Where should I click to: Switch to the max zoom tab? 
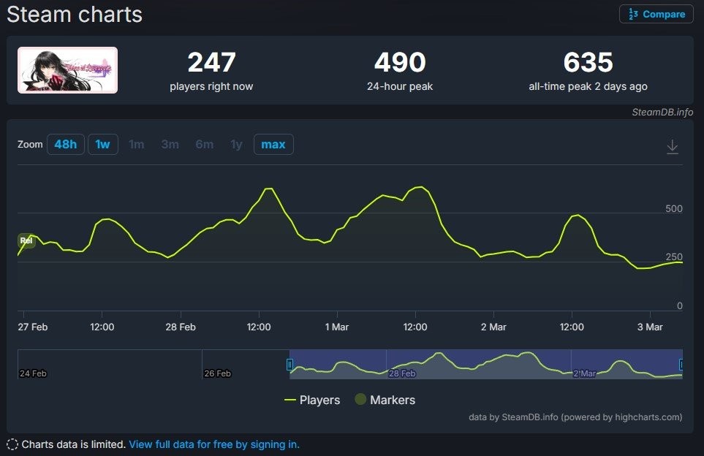coord(273,144)
